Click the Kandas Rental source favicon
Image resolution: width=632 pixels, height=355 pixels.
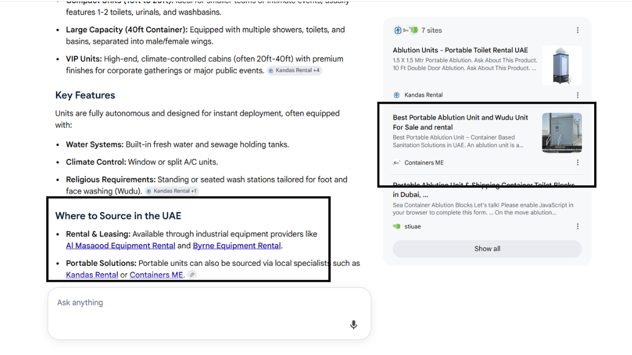(x=397, y=95)
